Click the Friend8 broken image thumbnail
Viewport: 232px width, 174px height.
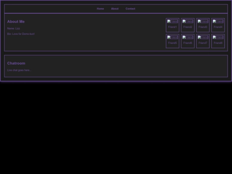point(218,37)
